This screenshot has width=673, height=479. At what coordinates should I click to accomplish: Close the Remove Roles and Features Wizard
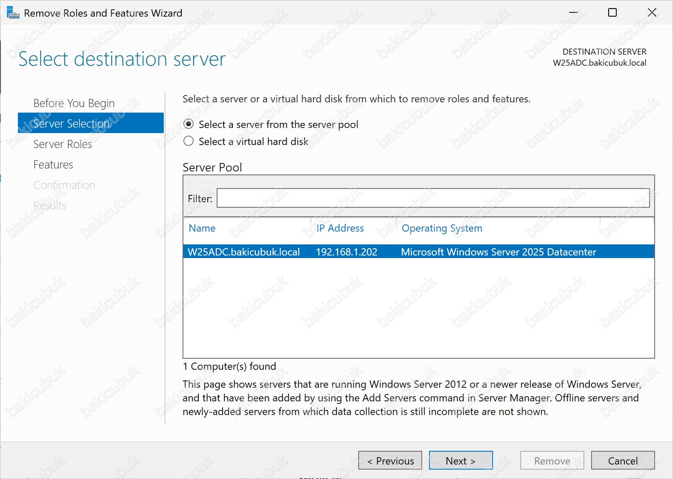tap(652, 13)
